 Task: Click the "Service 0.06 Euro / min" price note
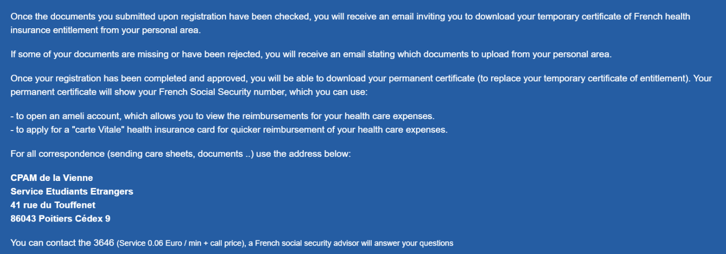point(157,244)
